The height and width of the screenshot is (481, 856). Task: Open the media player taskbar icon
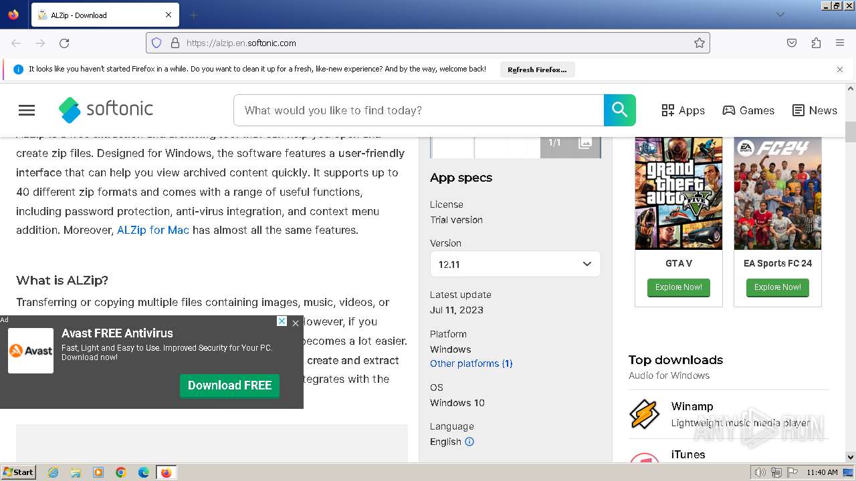click(98, 472)
